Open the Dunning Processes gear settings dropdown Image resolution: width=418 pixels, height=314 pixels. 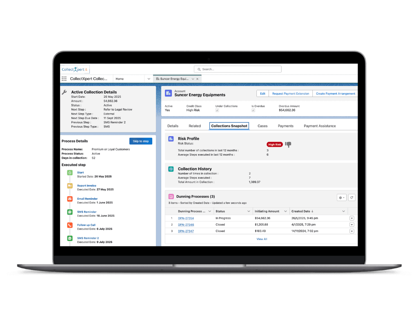point(342,197)
